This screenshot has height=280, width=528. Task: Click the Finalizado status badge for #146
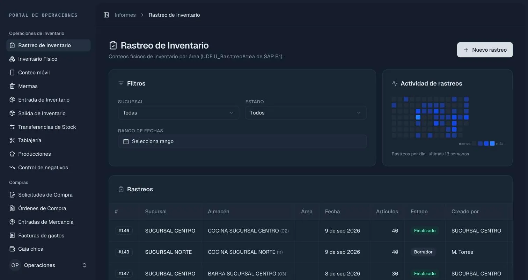coord(425,231)
